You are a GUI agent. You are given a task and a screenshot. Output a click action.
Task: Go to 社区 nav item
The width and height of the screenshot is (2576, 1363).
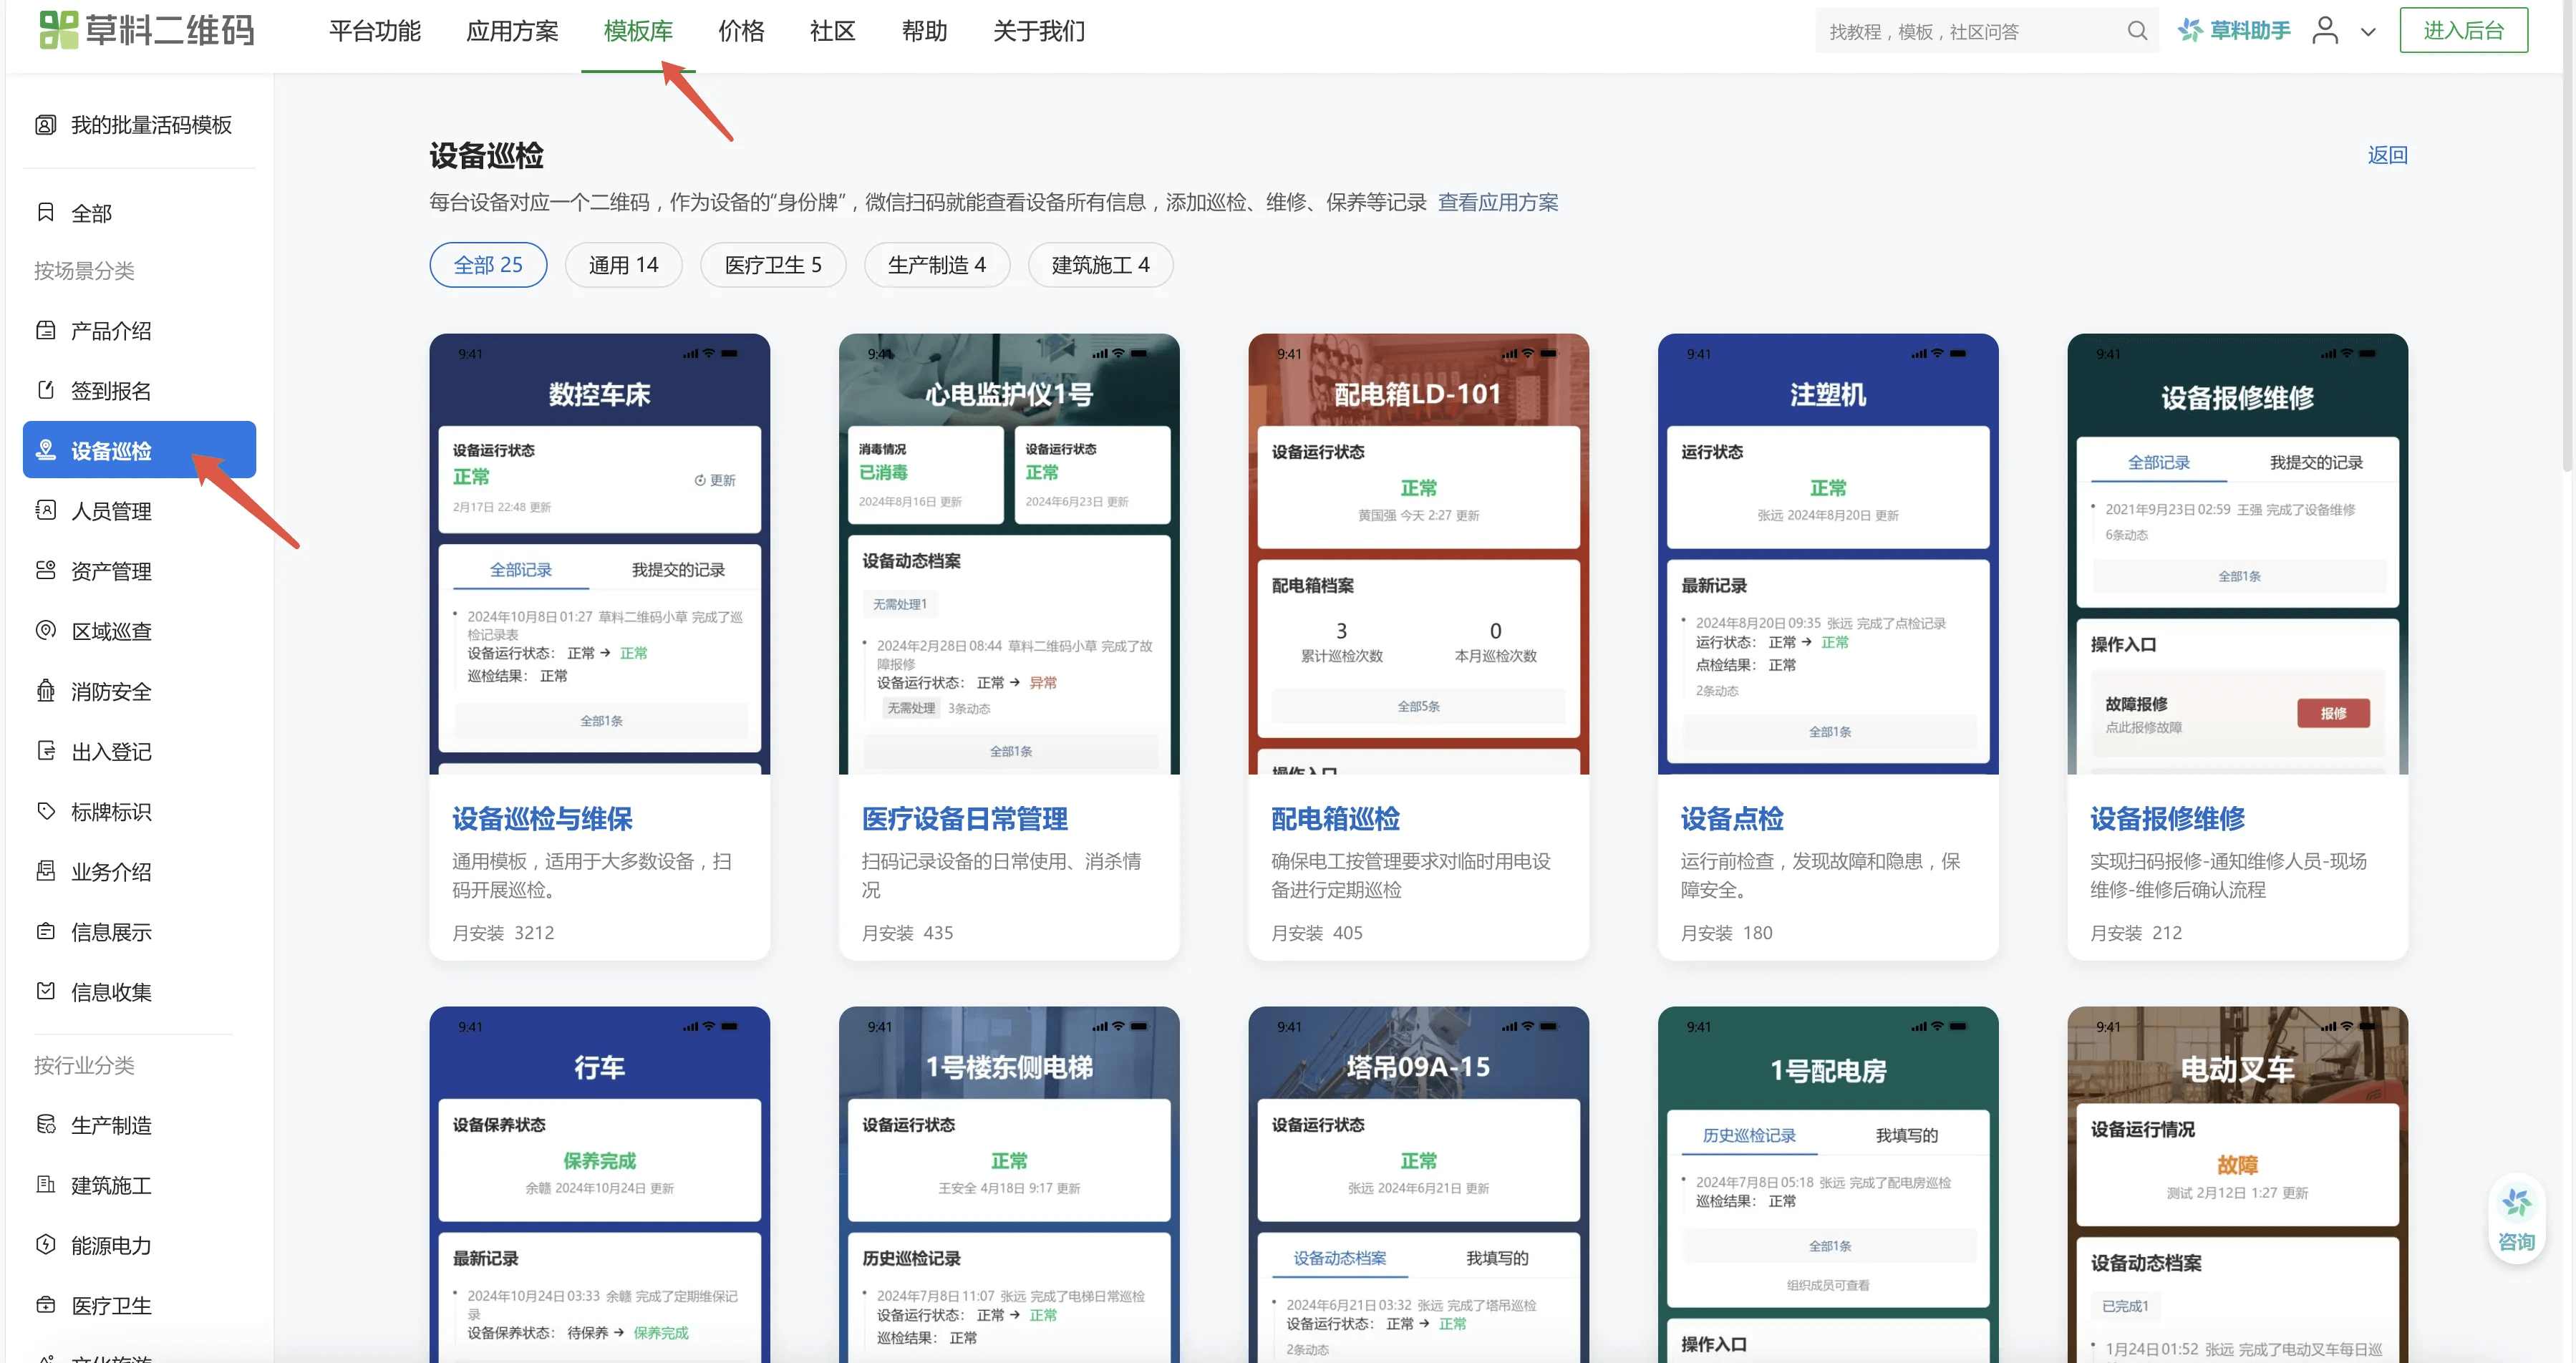point(832,31)
